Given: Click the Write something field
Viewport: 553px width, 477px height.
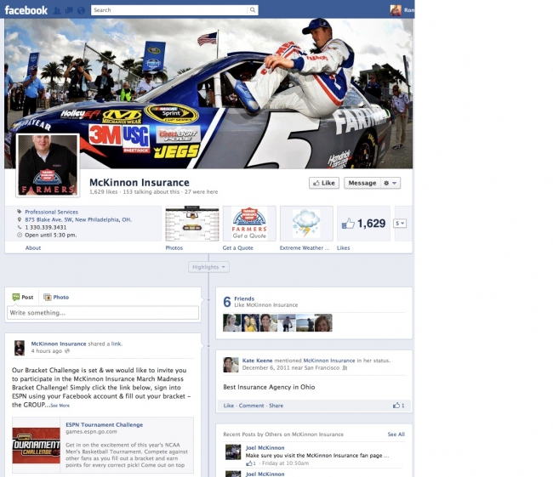Looking at the screenshot, I should pyautogui.click(x=103, y=313).
